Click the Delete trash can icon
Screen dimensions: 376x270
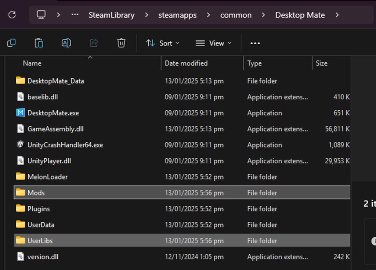121,43
